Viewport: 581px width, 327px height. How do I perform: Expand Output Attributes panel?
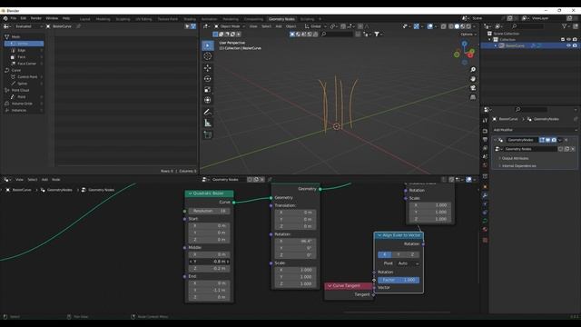point(515,158)
